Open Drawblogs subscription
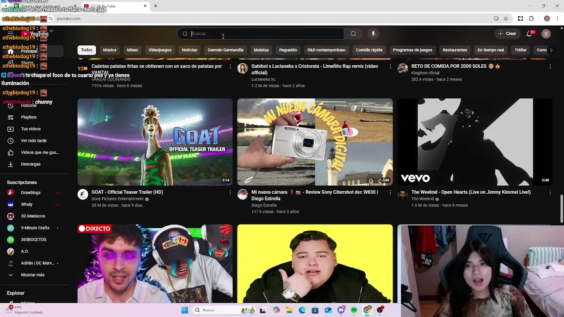Image resolution: width=564 pixels, height=317 pixels. coord(31,193)
